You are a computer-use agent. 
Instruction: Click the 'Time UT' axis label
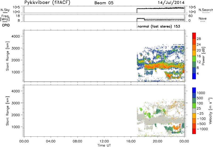[104, 145]
